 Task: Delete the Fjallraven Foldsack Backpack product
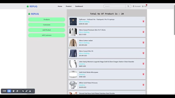(x=143, y=21)
